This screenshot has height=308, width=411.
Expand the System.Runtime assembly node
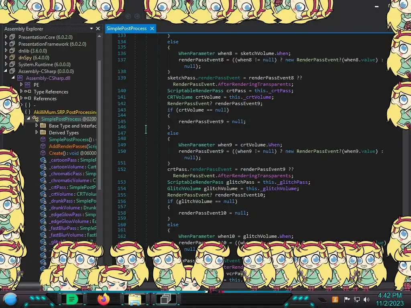[x=6, y=64]
